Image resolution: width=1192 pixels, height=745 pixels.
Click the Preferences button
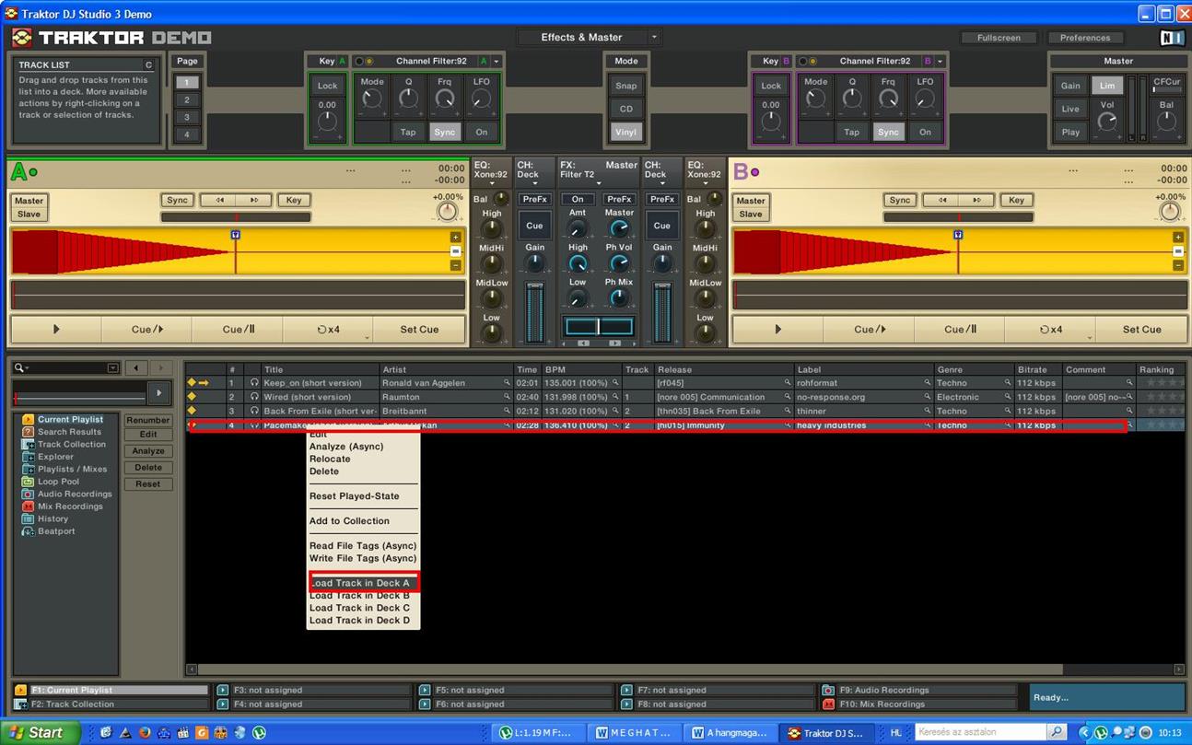tap(1084, 38)
